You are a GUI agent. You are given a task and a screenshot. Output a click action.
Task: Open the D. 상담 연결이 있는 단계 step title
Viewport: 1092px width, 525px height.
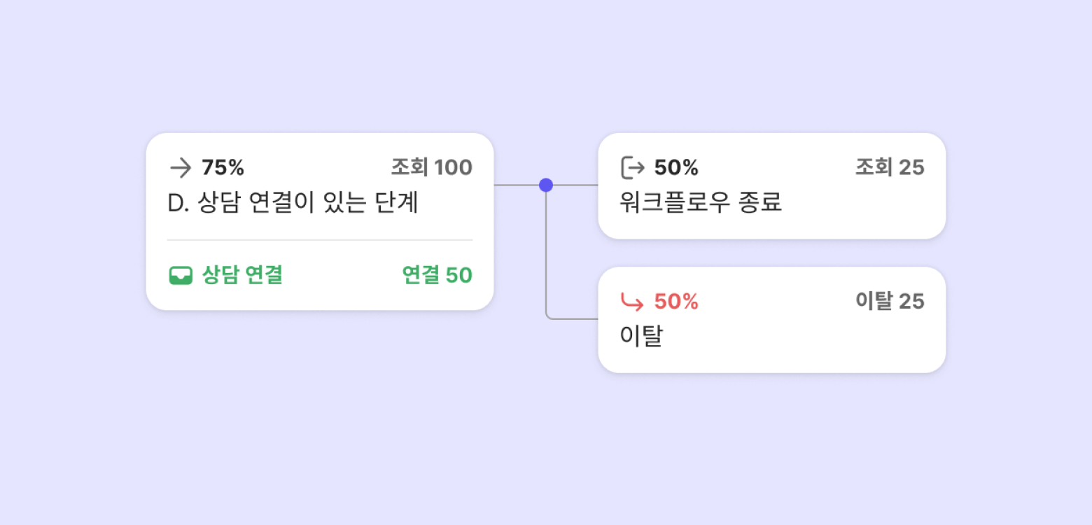[293, 203]
